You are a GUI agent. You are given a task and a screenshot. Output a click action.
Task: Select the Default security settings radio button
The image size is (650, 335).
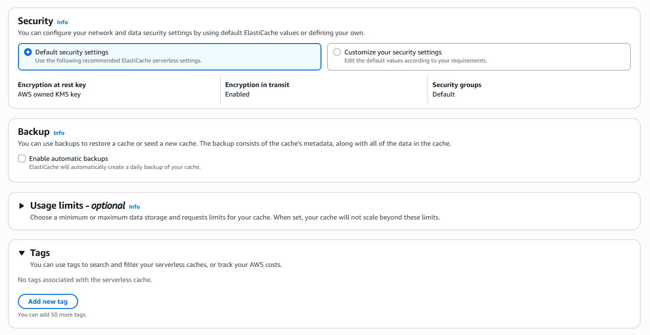[28, 52]
